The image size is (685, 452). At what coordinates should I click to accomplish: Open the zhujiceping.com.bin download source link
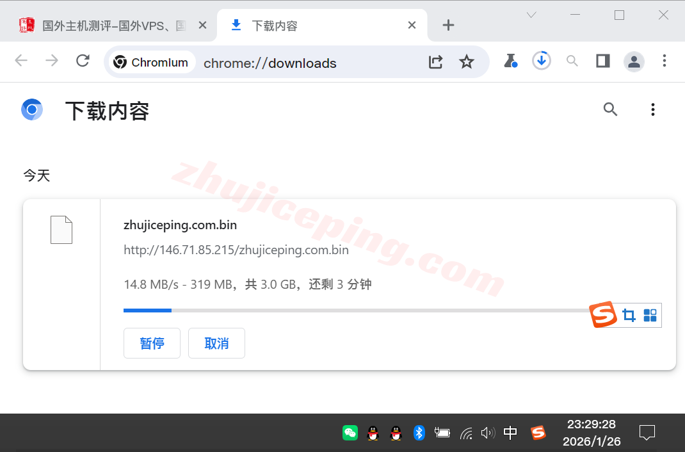pos(236,250)
